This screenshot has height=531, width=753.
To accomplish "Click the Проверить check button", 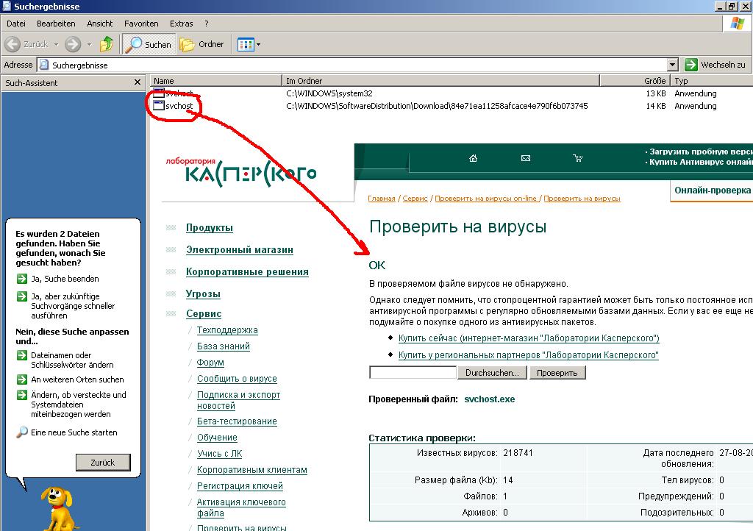I will 557,373.
